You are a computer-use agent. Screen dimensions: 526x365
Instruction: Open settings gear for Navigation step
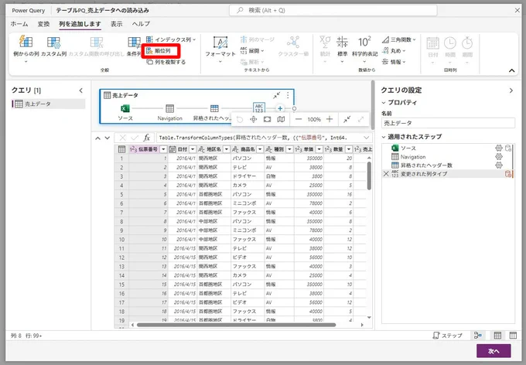click(x=499, y=157)
